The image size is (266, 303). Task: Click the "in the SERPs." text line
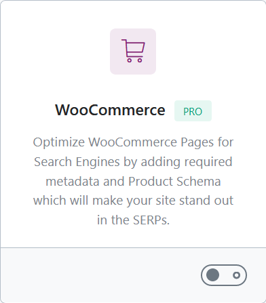point(133,220)
